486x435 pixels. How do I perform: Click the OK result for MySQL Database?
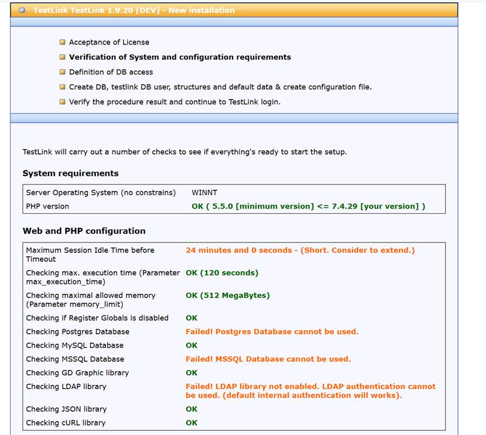(x=191, y=345)
